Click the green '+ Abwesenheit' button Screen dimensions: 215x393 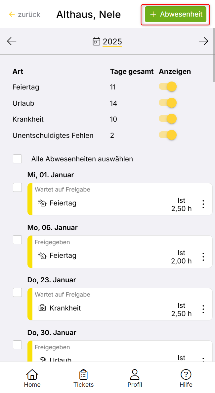176,15
